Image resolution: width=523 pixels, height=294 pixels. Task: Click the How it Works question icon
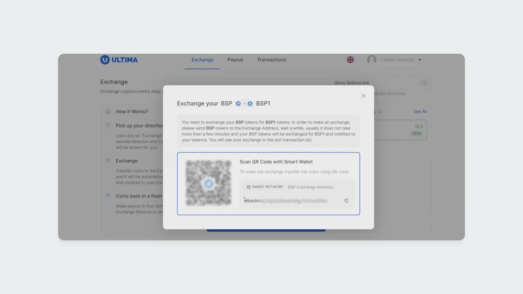click(108, 112)
